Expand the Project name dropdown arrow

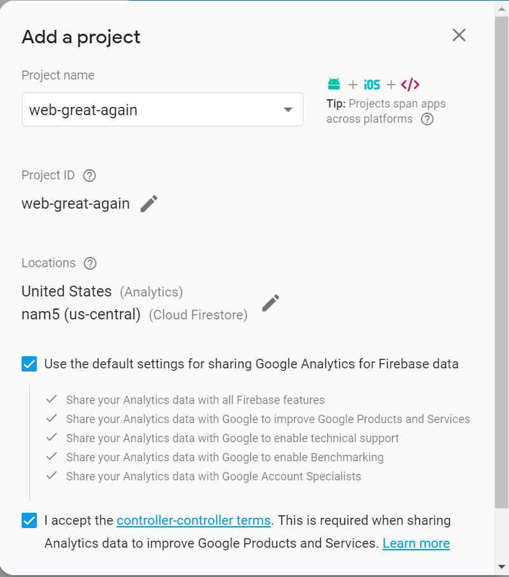coord(288,109)
